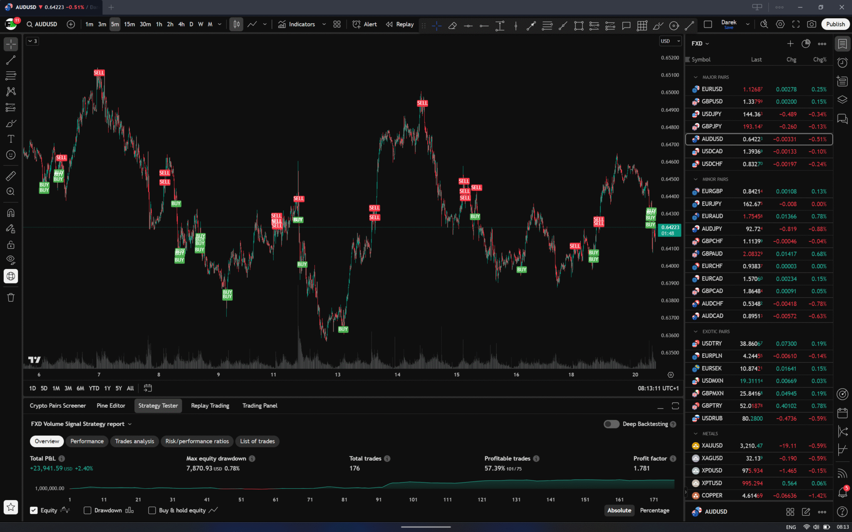
Task: Switch to the Performance tab
Action: [87, 441]
